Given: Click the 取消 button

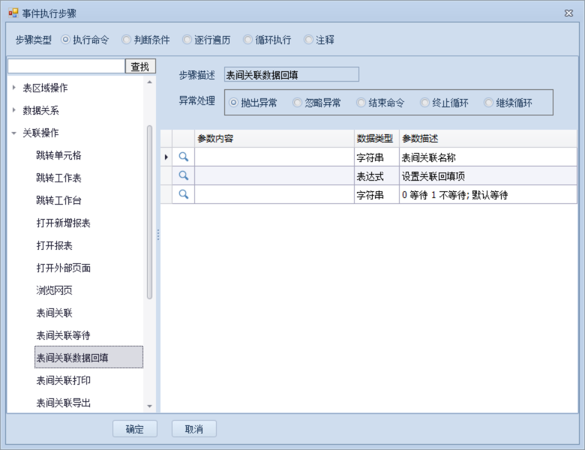Looking at the screenshot, I should (x=194, y=429).
